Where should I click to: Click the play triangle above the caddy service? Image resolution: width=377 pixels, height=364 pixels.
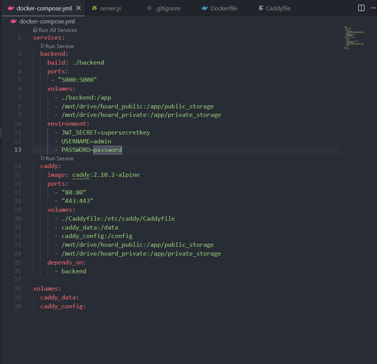coord(43,158)
